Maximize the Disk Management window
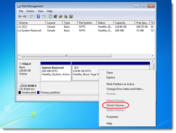Screen dimensions: 176x133 (x=144, y=6)
